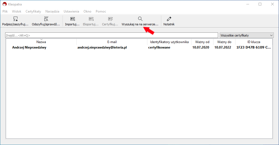Sort by the Ważny od column header
The image size is (279, 145).
[202, 42]
